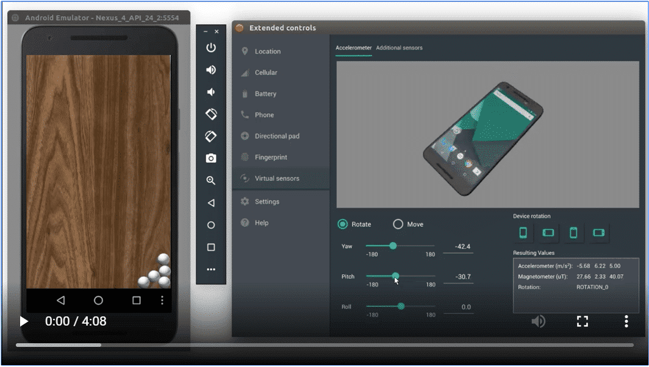Take a screenshot with the camera icon
This screenshot has height=367, width=649.
(211, 159)
